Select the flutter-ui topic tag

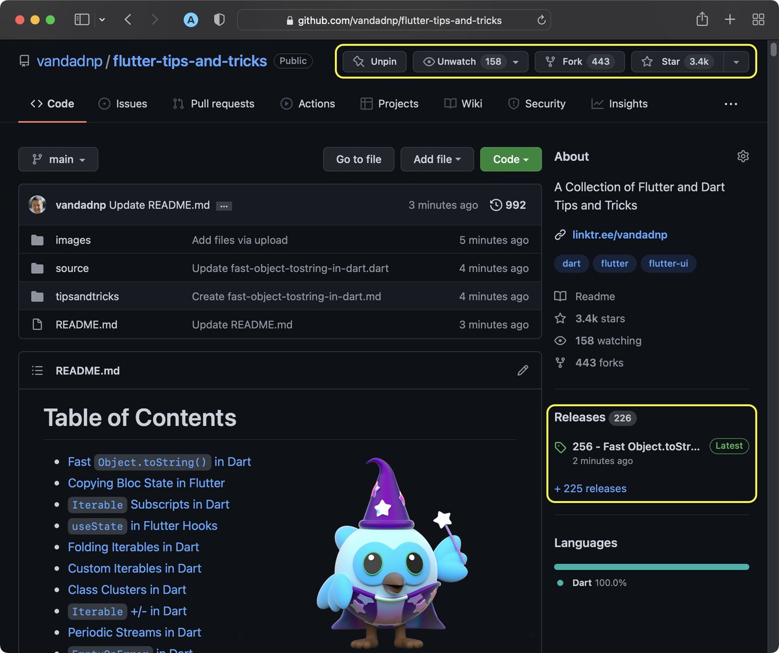(x=668, y=264)
